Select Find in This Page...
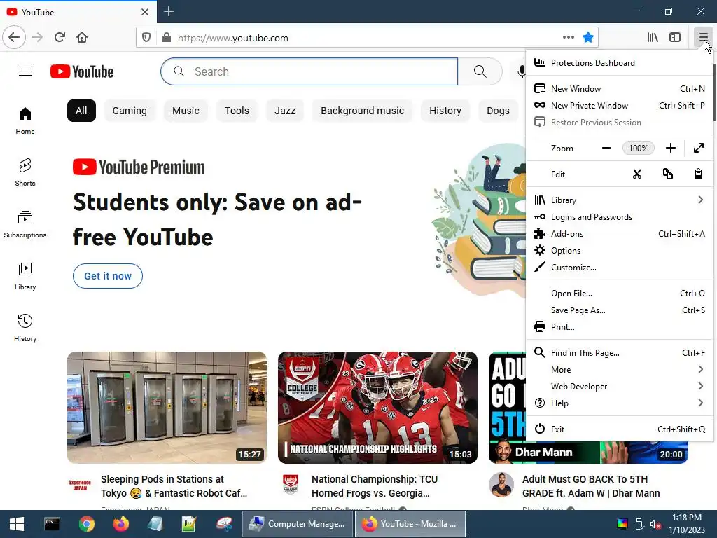 coord(620,353)
